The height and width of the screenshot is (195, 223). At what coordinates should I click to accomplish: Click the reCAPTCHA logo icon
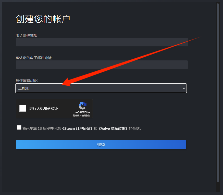[83, 106]
